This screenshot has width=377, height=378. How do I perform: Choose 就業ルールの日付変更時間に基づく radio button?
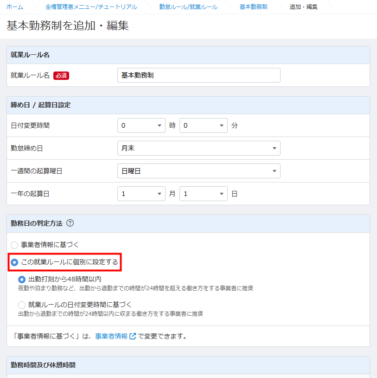pyautogui.click(x=22, y=305)
